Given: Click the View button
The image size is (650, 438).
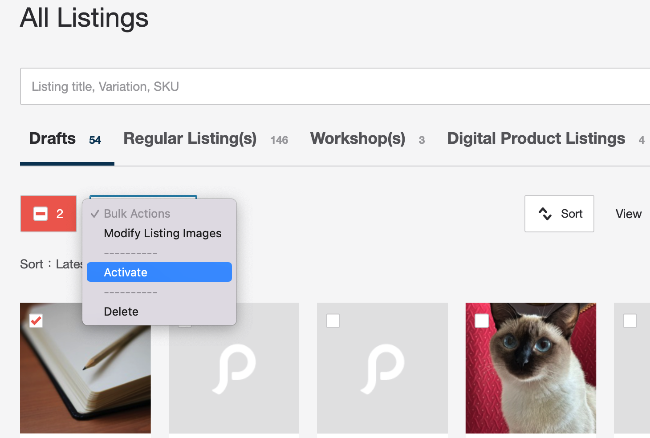Looking at the screenshot, I should tap(628, 214).
